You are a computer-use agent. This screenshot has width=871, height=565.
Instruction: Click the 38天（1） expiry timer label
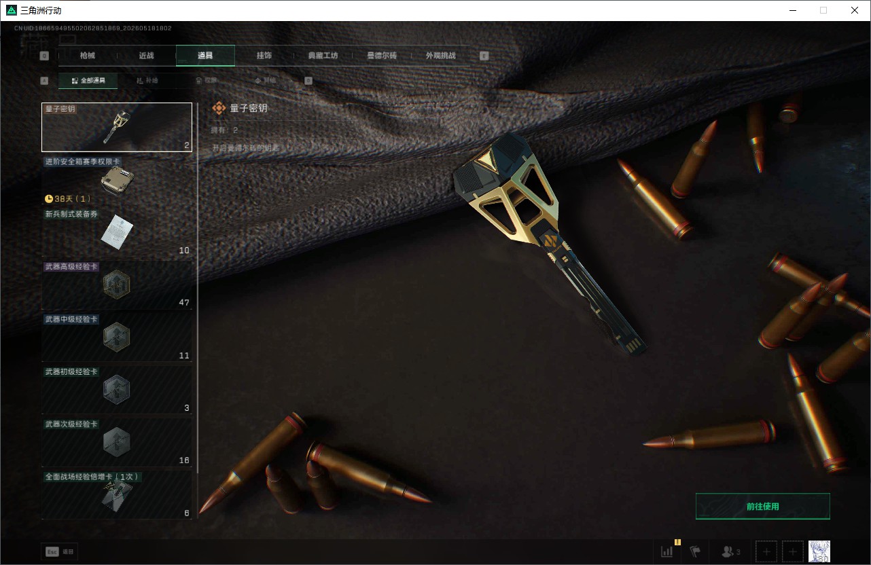(67, 199)
